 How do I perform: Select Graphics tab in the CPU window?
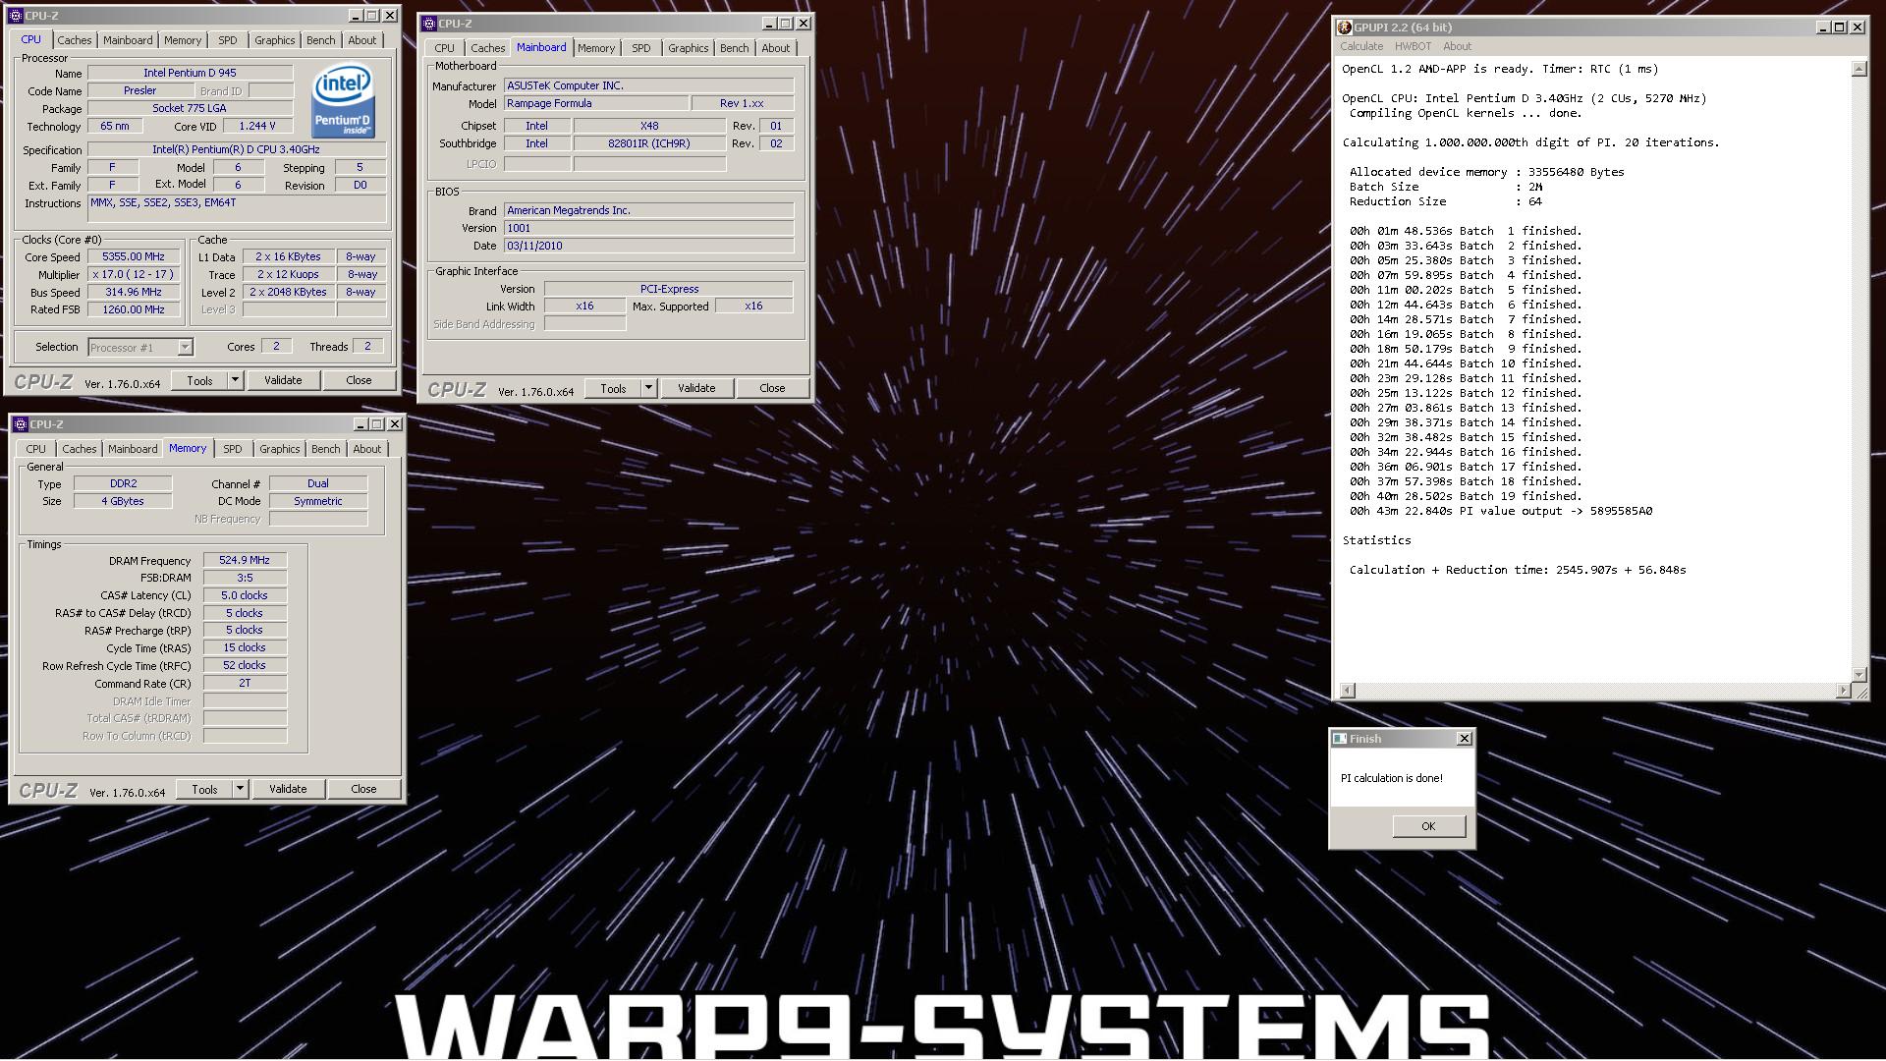(274, 40)
